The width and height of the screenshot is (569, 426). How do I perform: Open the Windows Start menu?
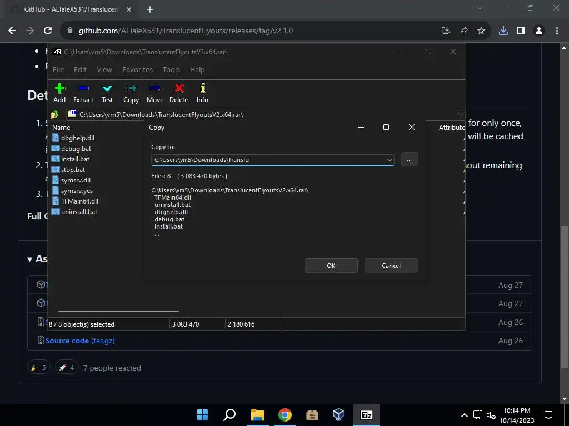pyautogui.click(x=202, y=415)
